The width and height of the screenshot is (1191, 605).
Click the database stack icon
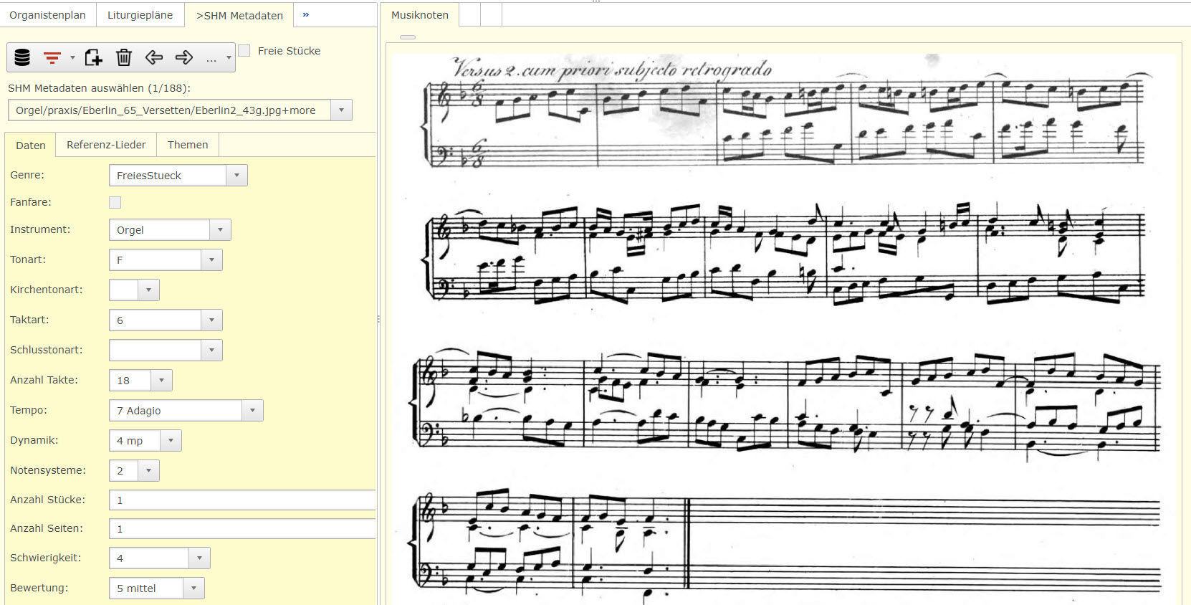click(22, 57)
